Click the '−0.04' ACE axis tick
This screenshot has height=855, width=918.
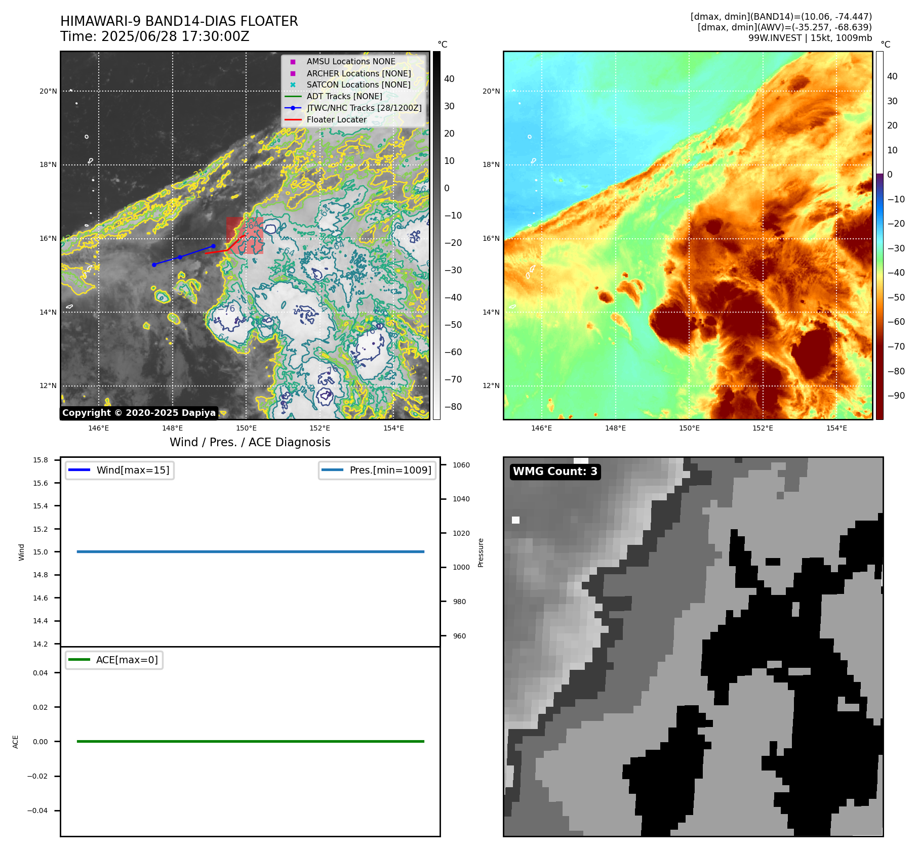coord(37,810)
